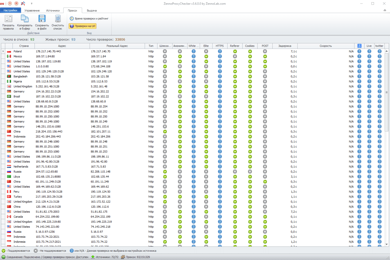Click the Прокси list icon in status bar
The height and width of the screenshot is (260, 390).
point(123,257)
